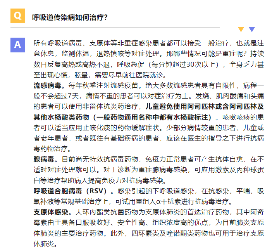Click the gray divider line under the question
Image resolution: width=272 pixels, height=248 pixels.
click(115, 27)
